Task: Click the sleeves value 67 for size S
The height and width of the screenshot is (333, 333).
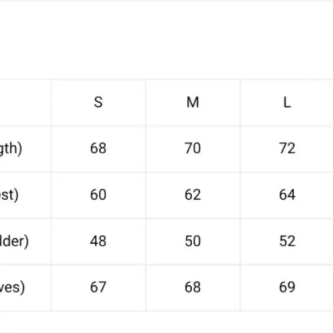Action: point(98,287)
